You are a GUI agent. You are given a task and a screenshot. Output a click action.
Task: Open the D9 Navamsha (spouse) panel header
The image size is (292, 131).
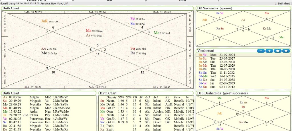point(214,8)
